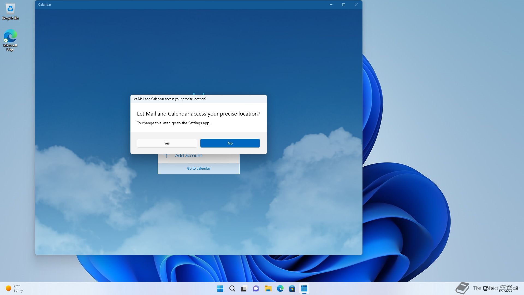Open Task View on the taskbar
The image size is (524, 295).
[x=244, y=288]
